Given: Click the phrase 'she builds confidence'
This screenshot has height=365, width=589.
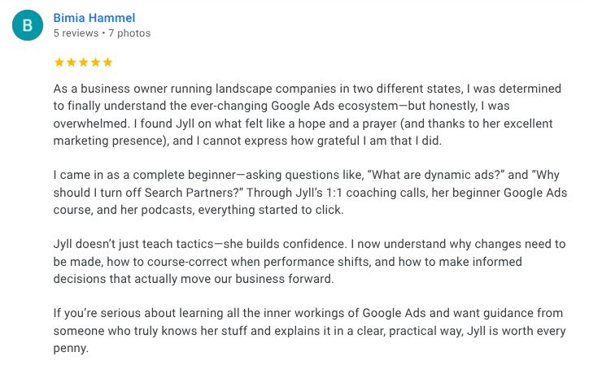Looking at the screenshot, I should pyautogui.click(x=284, y=244).
